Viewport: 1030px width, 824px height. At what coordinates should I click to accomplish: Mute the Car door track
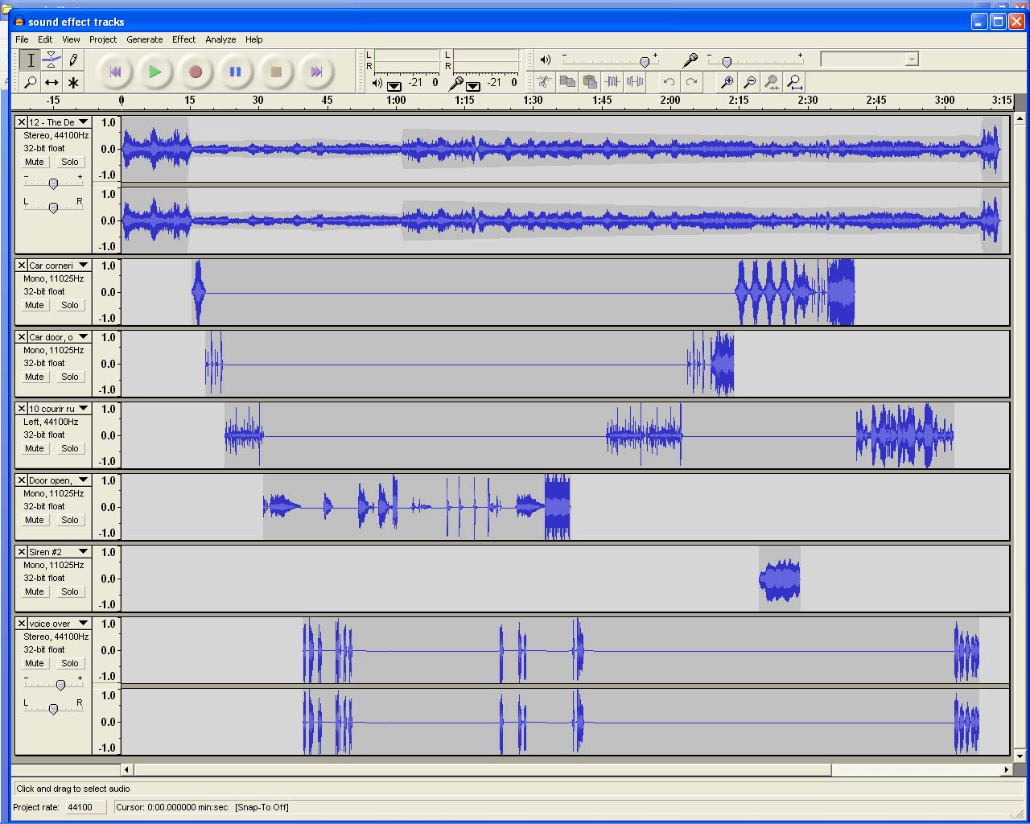pyautogui.click(x=35, y=377)
